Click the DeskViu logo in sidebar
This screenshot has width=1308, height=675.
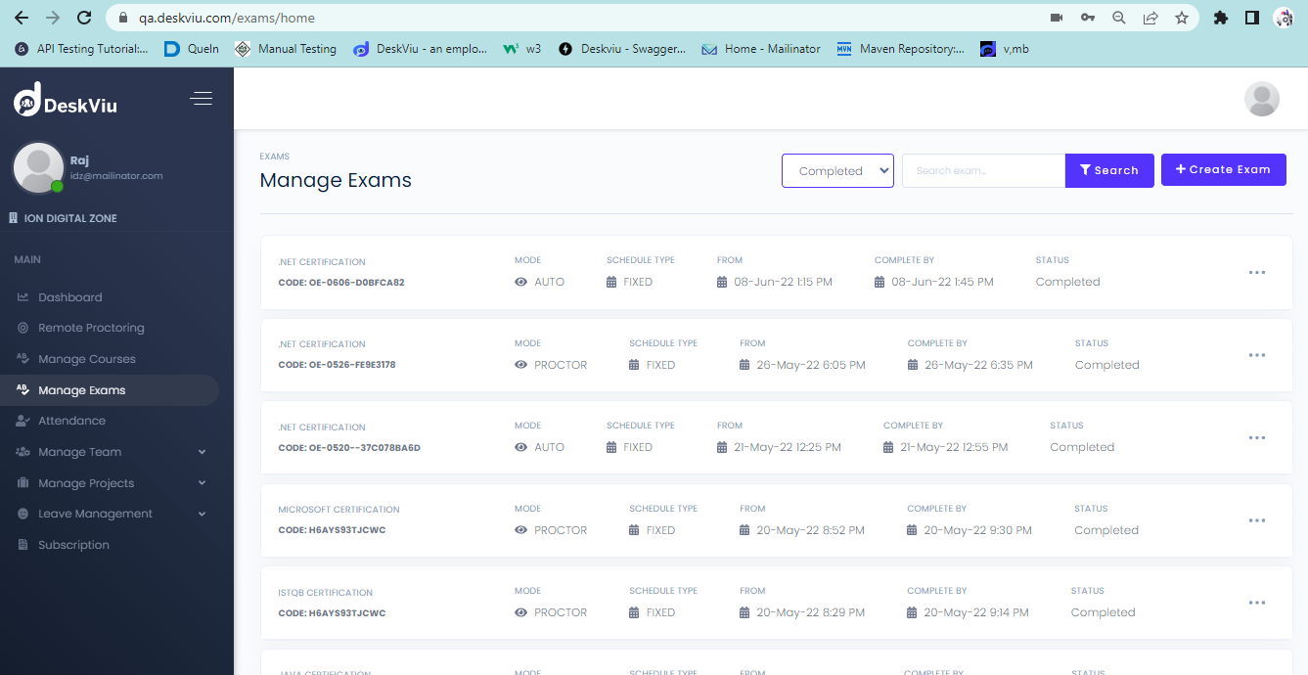pos(65,102)
